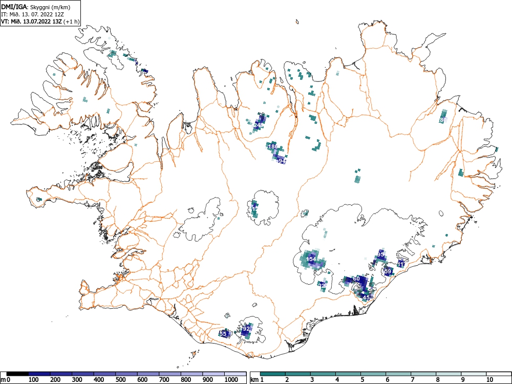This screenshot has height=384, width=512.
Task: Select the glacier value "154"
Action: click(x=311, y=259)
